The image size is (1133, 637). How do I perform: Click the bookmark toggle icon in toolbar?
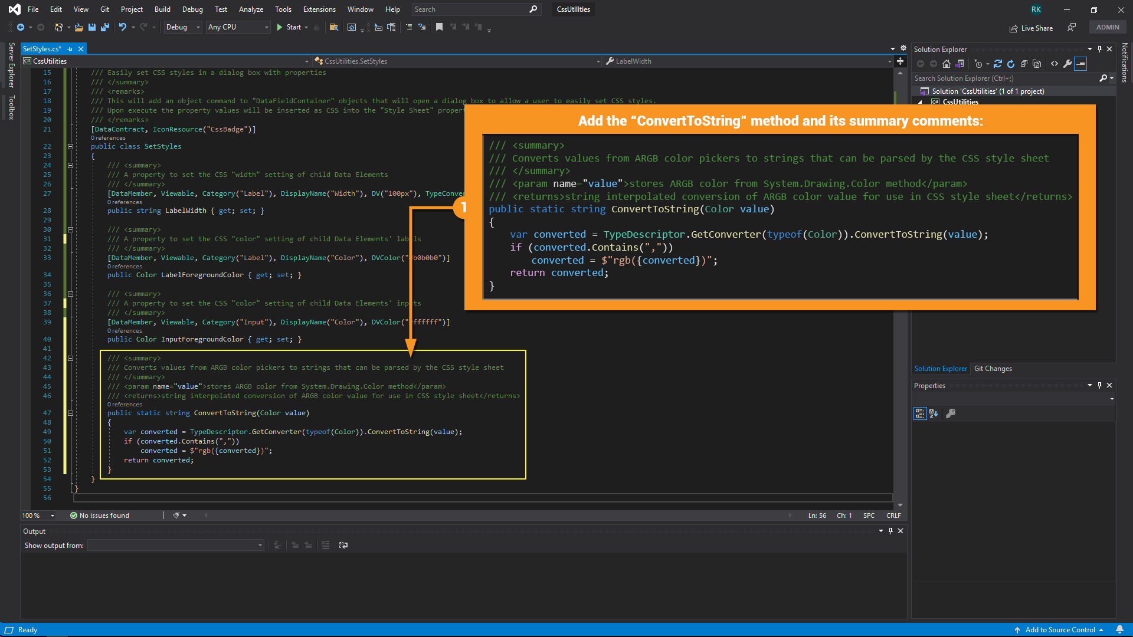(439, 27)
